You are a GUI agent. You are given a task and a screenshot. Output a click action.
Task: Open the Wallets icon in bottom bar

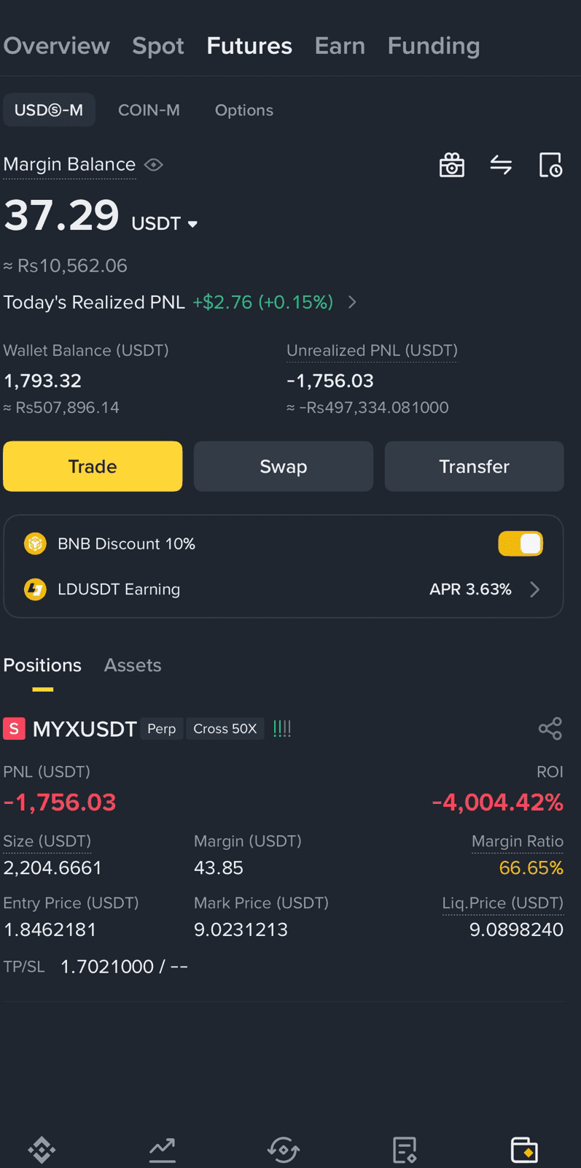pos(524,1150)
